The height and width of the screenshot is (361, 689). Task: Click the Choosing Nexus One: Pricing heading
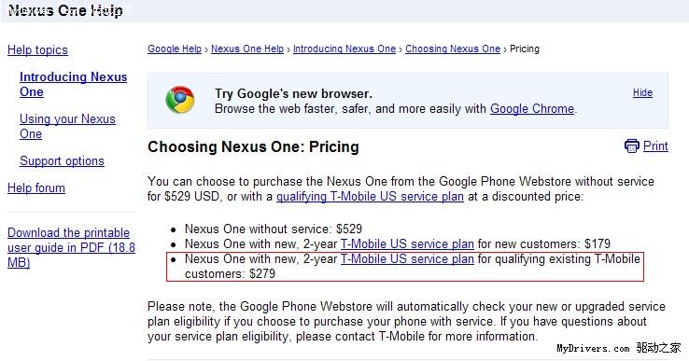pyautogui.click(x=254, y=146)
